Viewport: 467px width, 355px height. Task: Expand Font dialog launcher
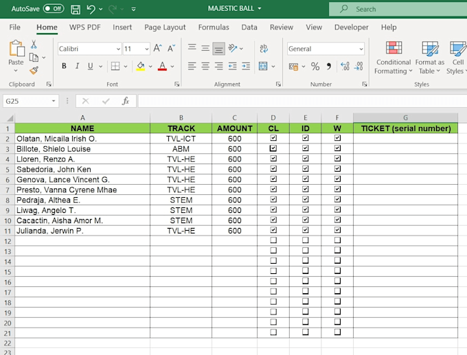point(177,84)
